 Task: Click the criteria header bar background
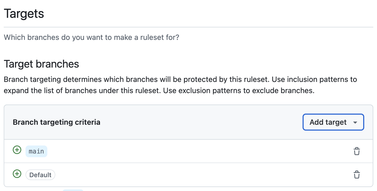(199, 122)
